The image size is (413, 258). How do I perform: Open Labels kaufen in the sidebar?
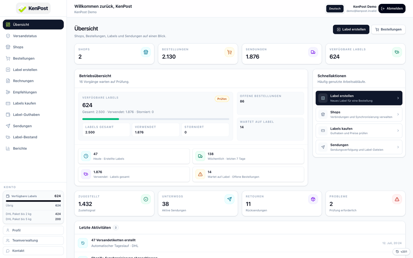coord(33,104)
